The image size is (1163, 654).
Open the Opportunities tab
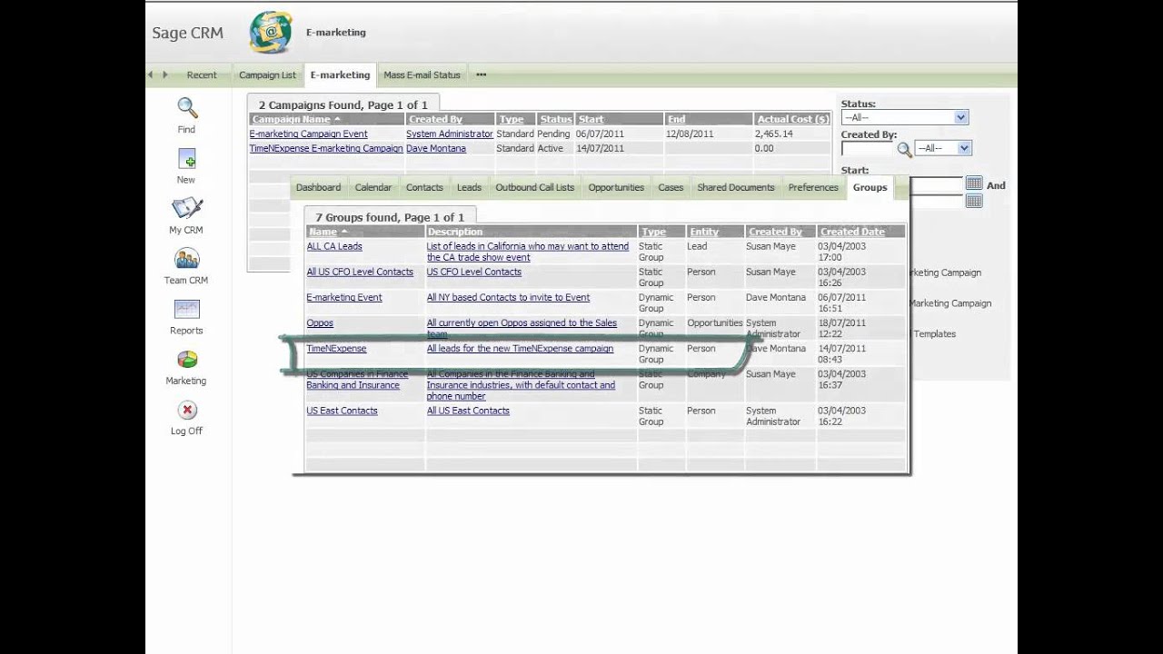(616, 187)
